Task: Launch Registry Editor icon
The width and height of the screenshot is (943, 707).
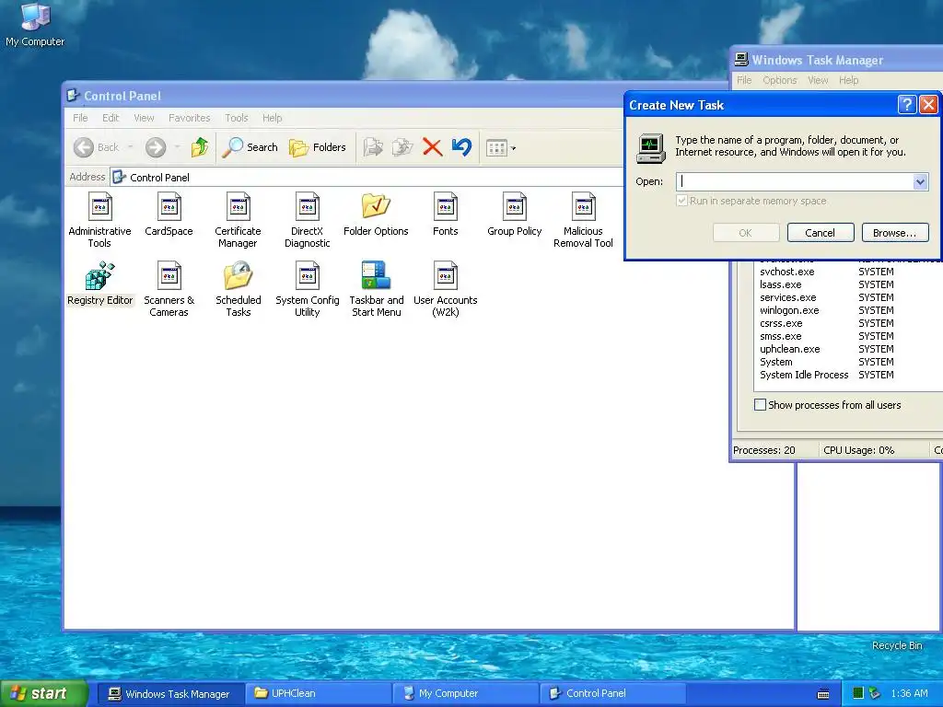Action: (99, 284)
